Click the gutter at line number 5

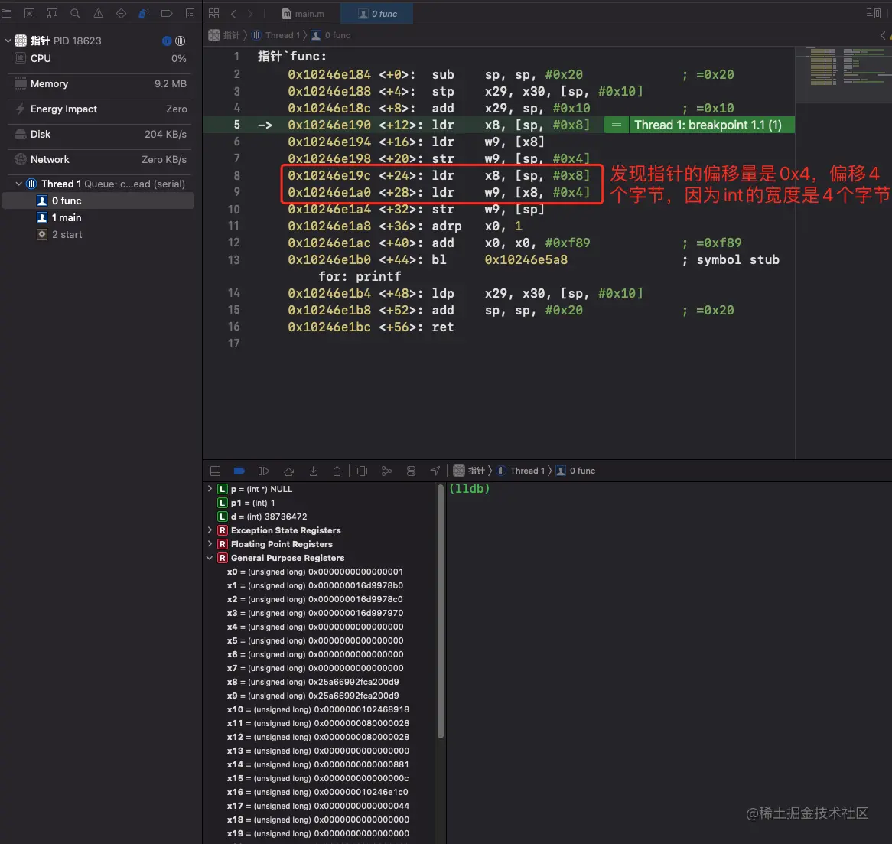(x=236, y=125)
